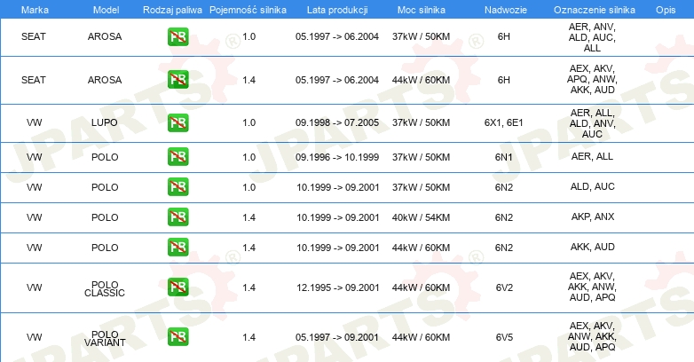This screenshot has height=362, width=694.
Task: Click the Rodzaj paliwa column header
Action: coord(172,10)
